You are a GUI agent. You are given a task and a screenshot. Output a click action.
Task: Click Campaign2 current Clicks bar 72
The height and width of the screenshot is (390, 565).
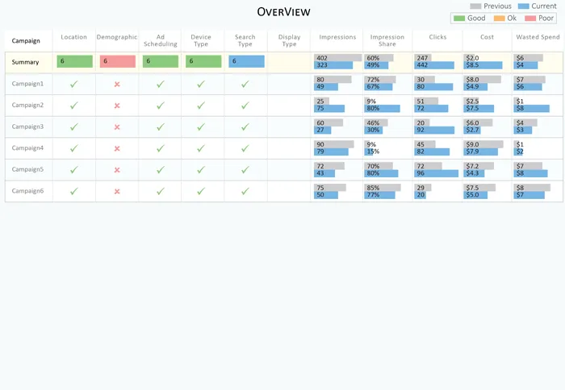click(x=431, y=108)
